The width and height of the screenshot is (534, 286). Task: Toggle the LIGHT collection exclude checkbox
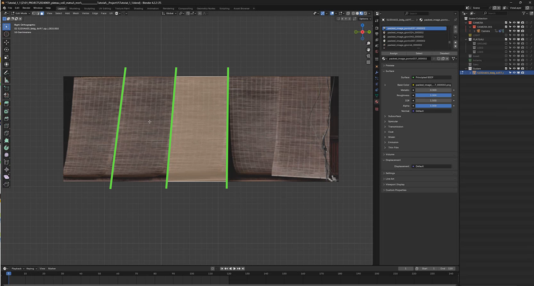click(506, 35)
